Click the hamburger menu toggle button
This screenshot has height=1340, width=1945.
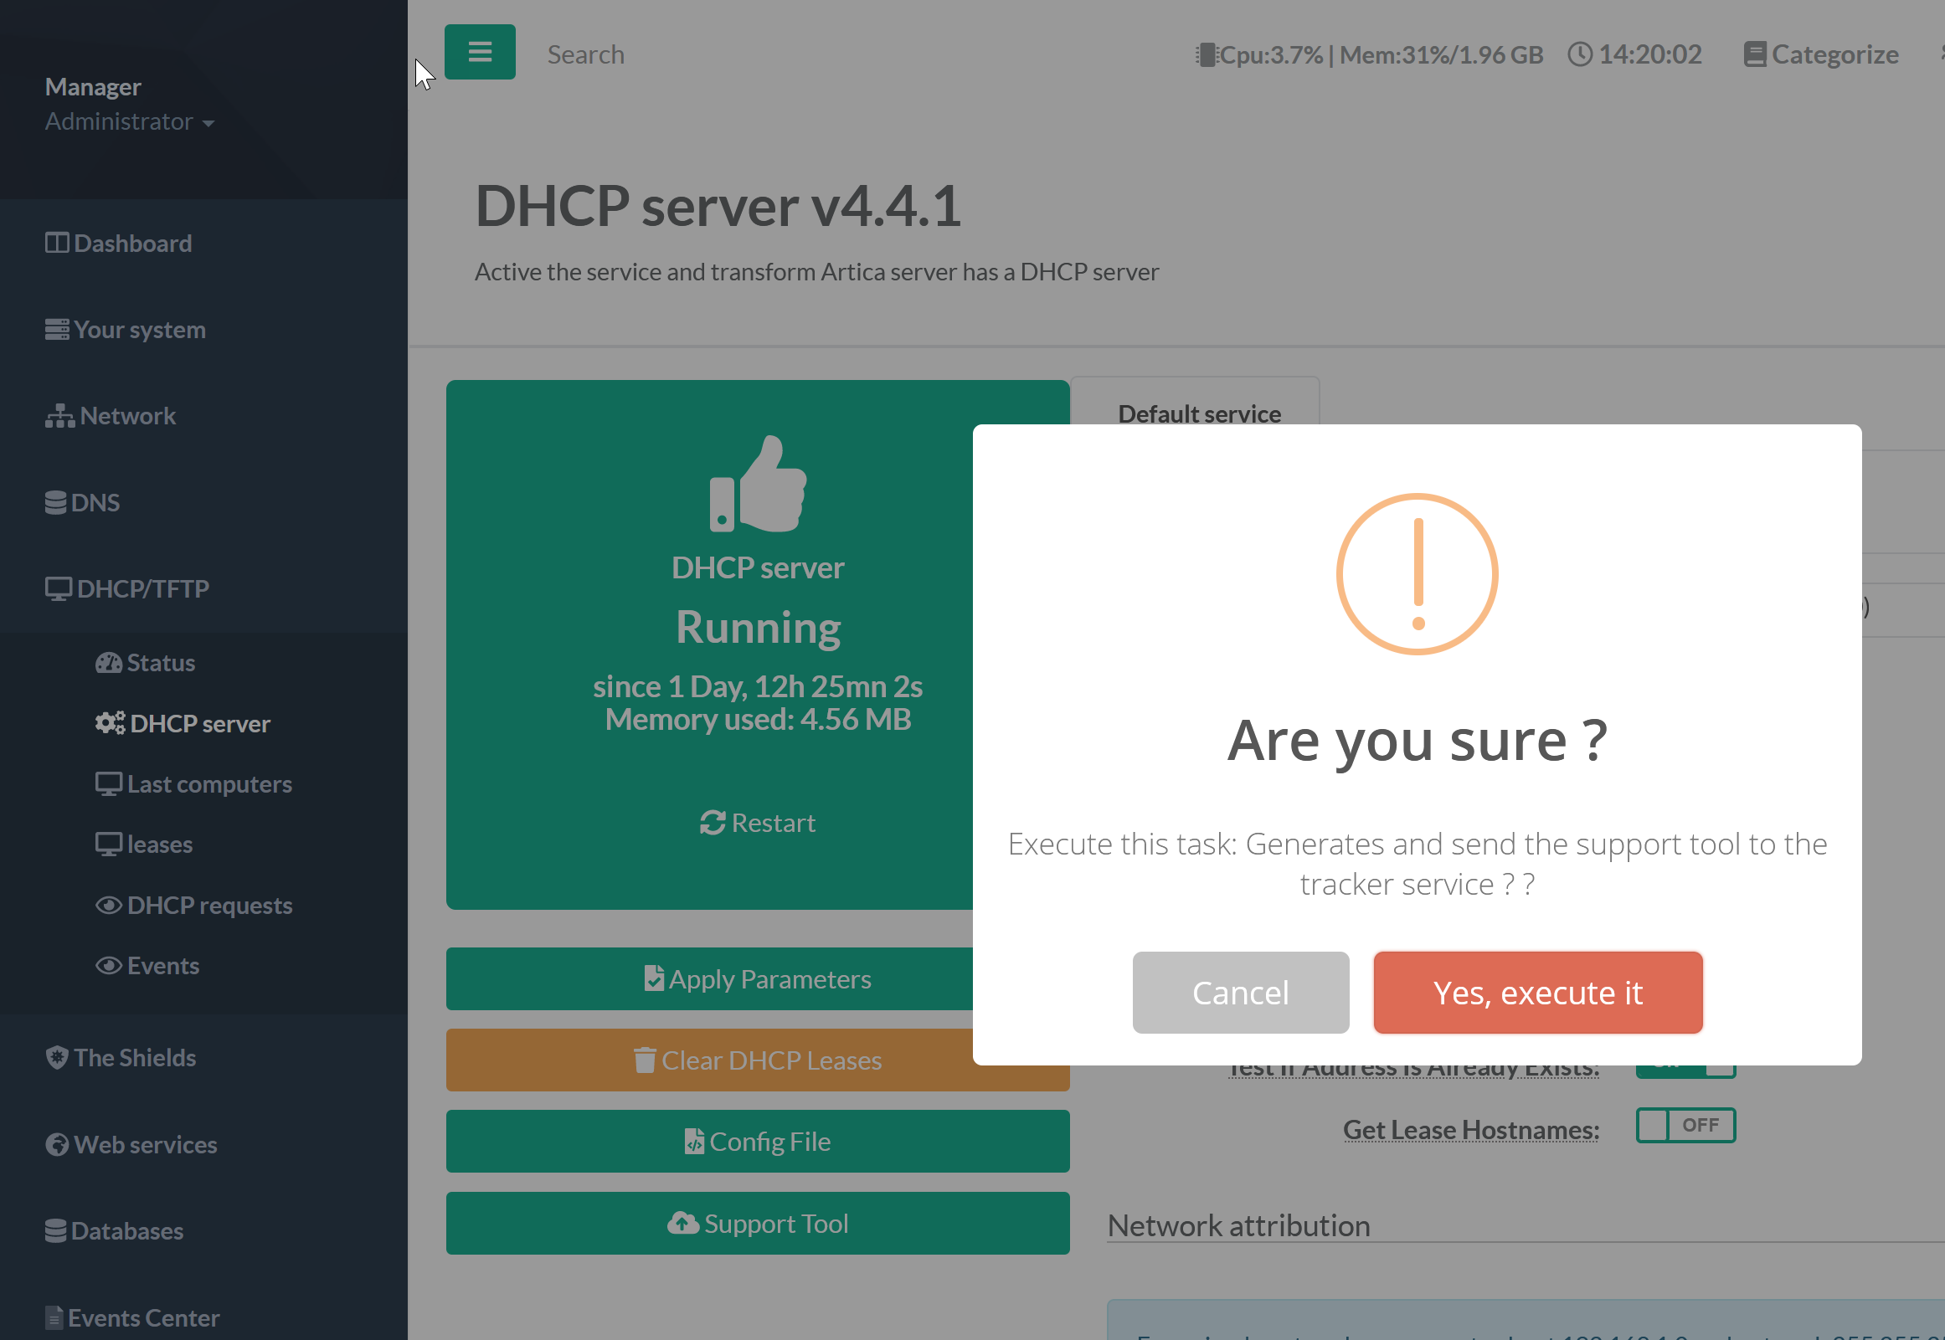point(480,52)
